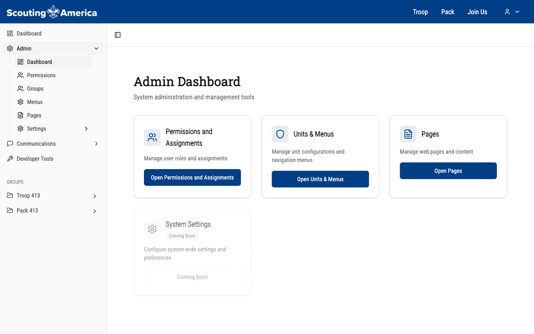Click the Admin Dashboard heading

[x=187, y=81]
